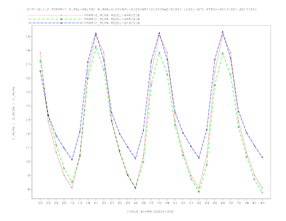Click x-axis tick label 18
The width and height of the screenshot is (286, 221).
[88, 203]
